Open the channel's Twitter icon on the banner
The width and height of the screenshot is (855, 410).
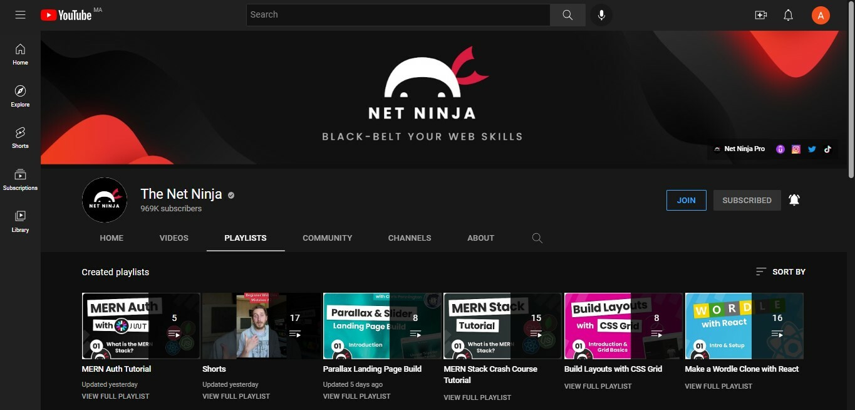pyautogui.click(x=812, y=149)
